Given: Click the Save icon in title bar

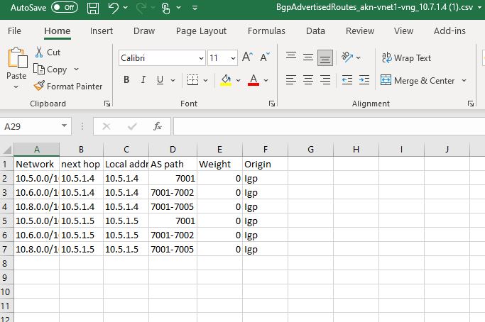Looking at the screenshot, I should (93, 8).
